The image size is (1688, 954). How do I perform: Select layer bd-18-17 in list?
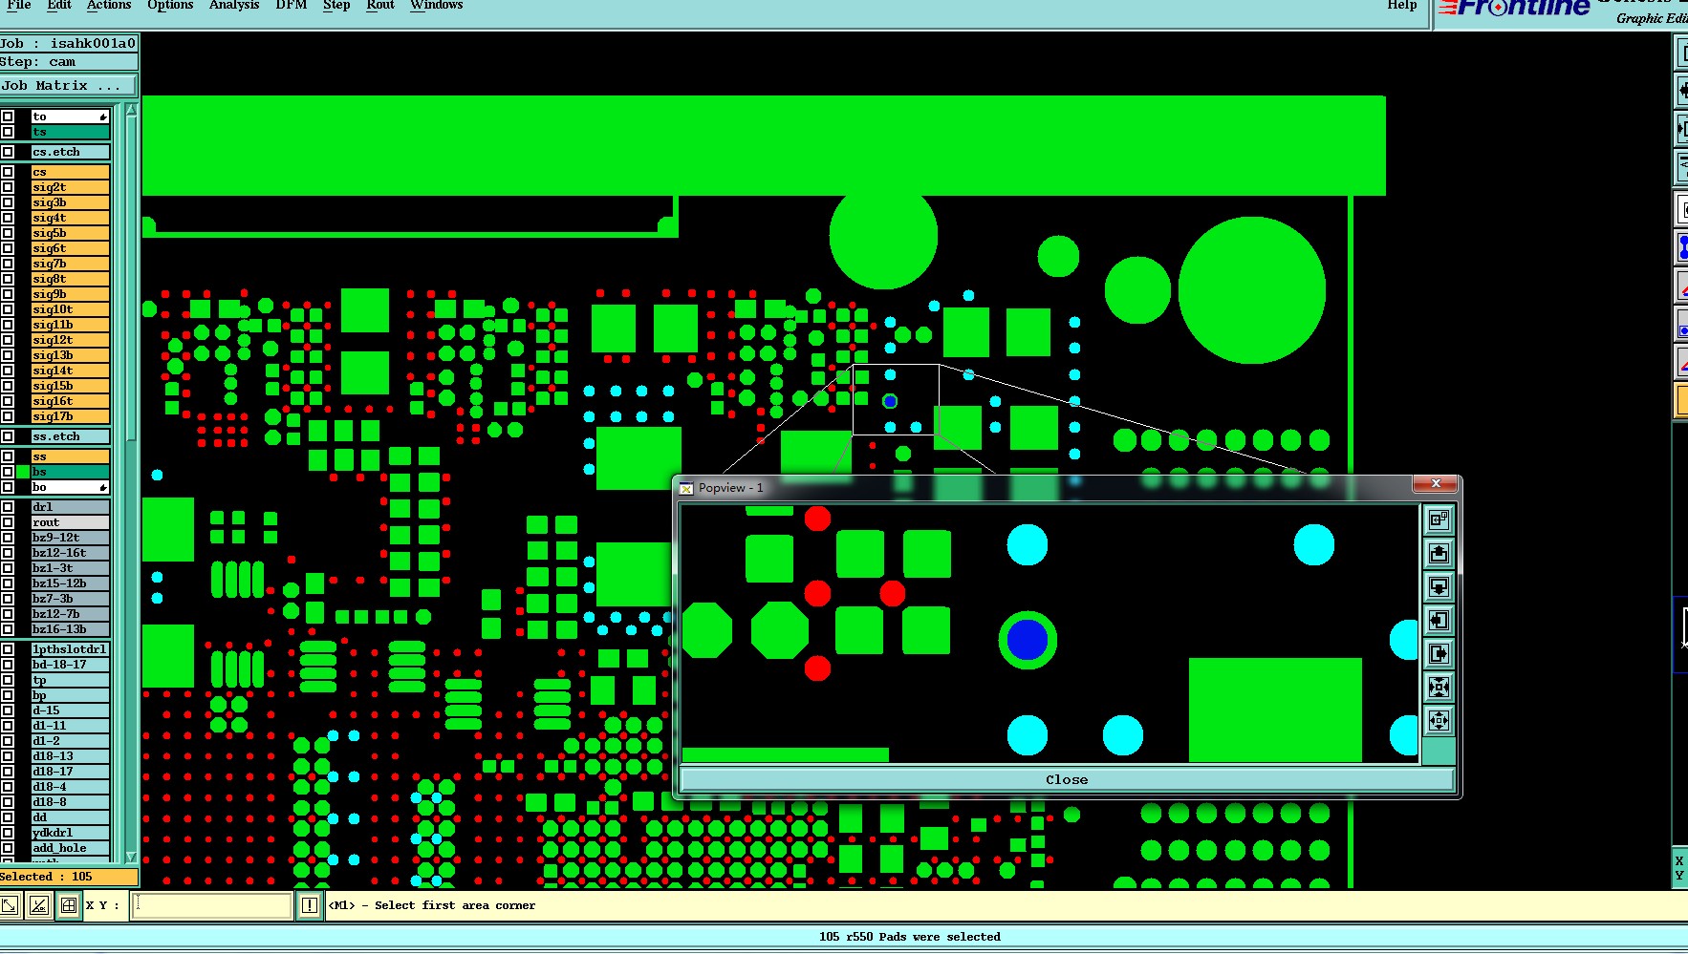(x=70, y=665)
